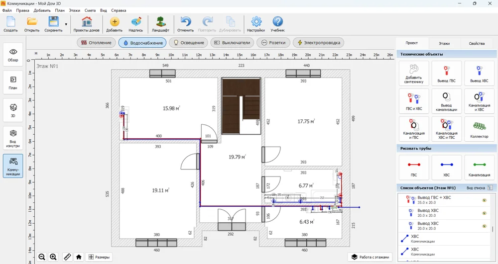Open Настройки gear in the toolbar
The height and width of the screenshot is (264, 498).
256,24
